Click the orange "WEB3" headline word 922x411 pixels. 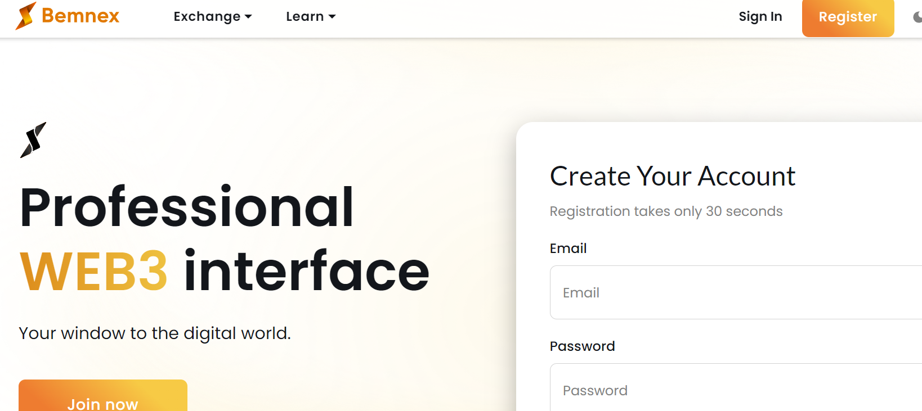tap(93, 272)
